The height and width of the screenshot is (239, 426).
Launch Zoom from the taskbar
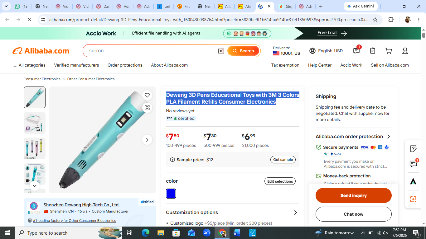pyautogui.click(x=206, y=233)
